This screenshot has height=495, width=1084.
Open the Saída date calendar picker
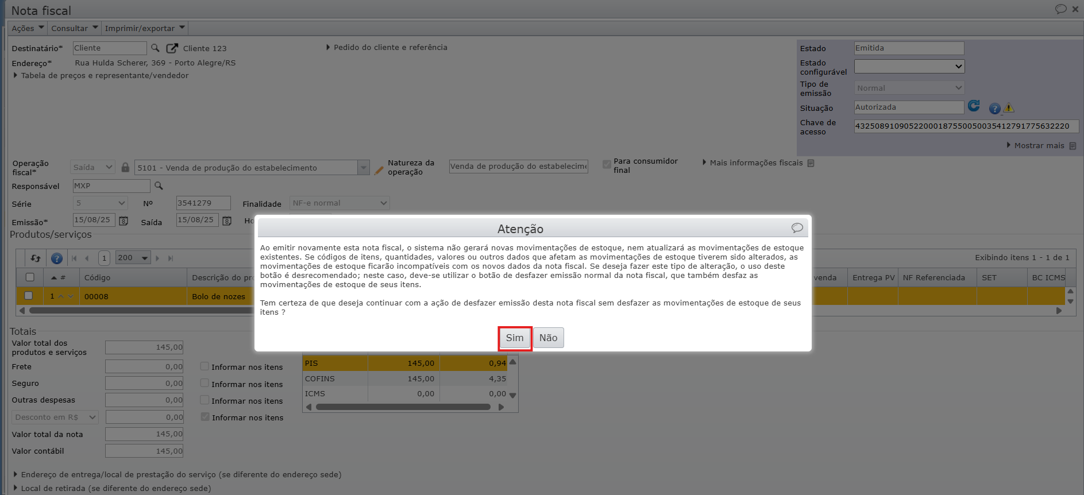pyautogui.click(x=227, y=221)
